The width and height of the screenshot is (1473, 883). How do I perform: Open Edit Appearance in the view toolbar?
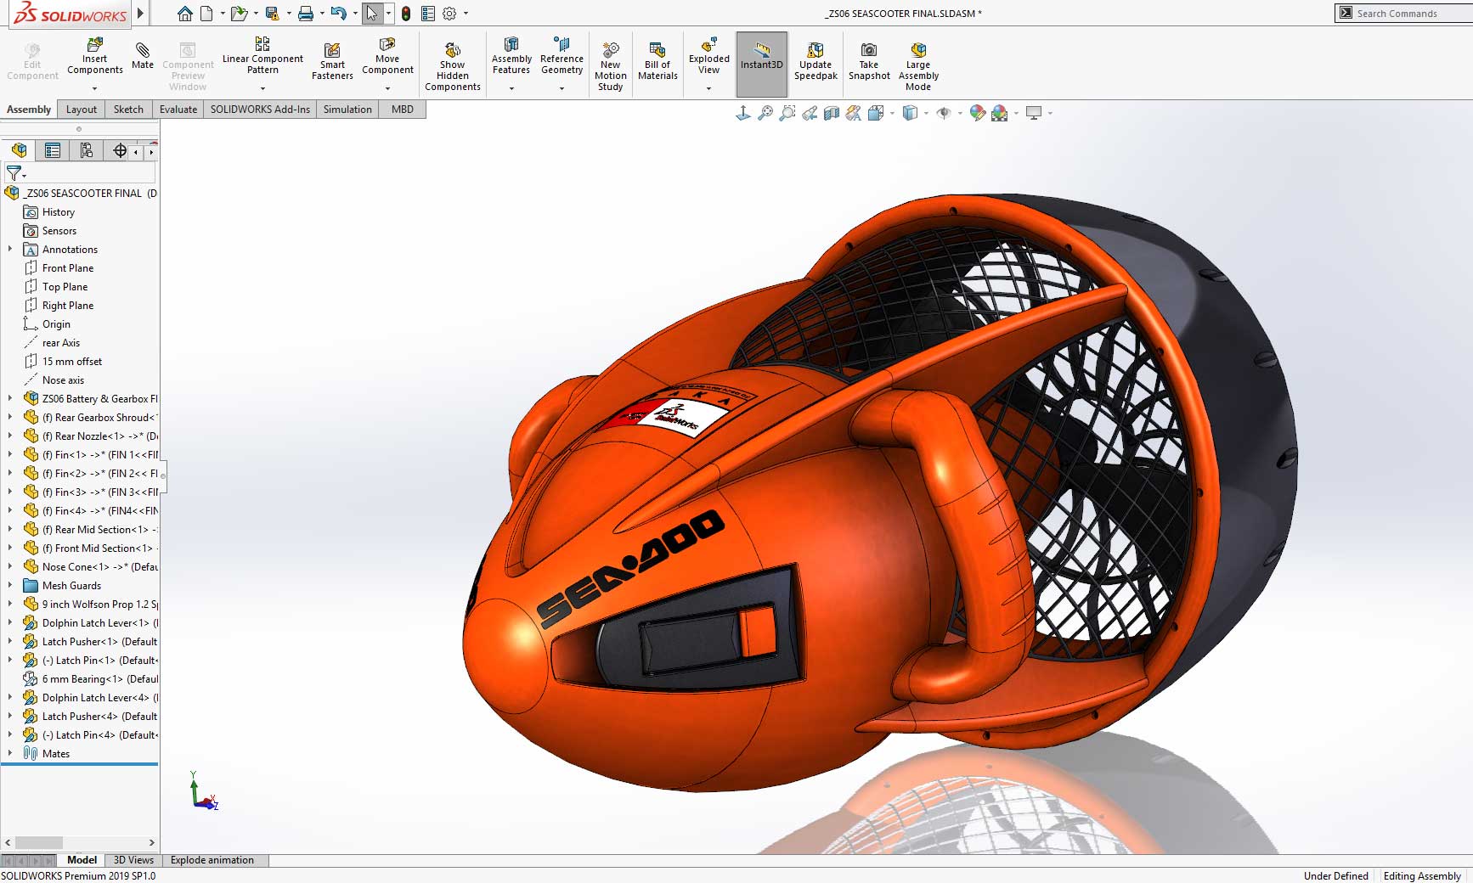(x=976, y=112)
